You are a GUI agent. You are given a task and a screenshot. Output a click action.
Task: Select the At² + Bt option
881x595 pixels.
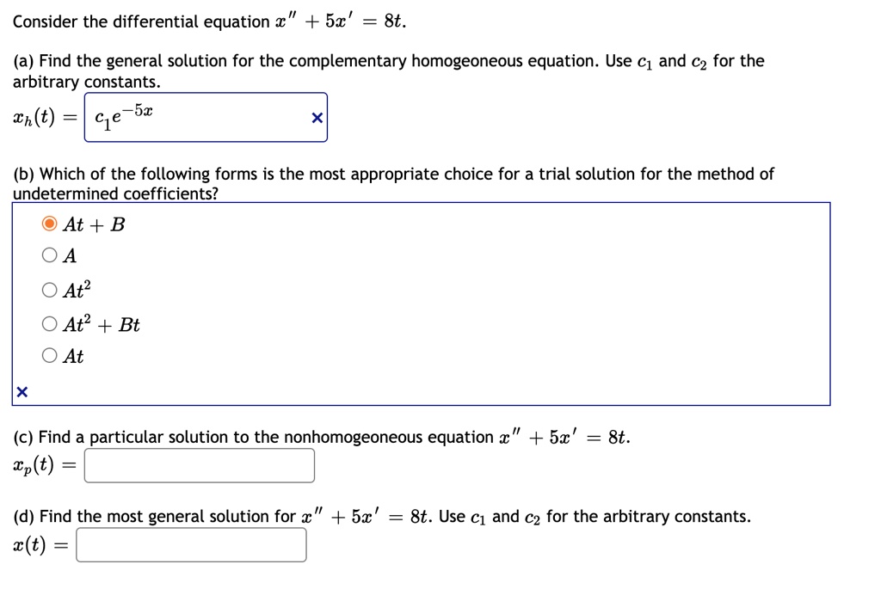pos(48,324)
